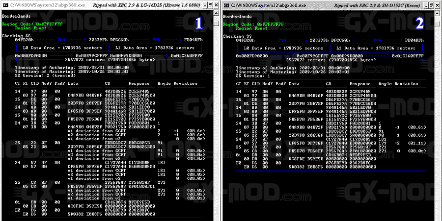Image resolution: width=442 pixels, height=221 pixels.
Task: Click 'Data' column header in right window
Action: [x=294, y=84]
